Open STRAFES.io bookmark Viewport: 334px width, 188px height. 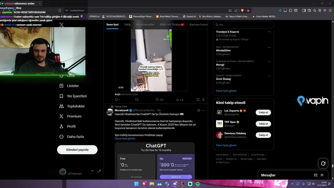pyautogui.click(x=93, y=16)
